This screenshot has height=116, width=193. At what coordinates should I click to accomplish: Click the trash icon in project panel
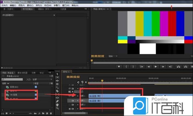tap(51, 114)
